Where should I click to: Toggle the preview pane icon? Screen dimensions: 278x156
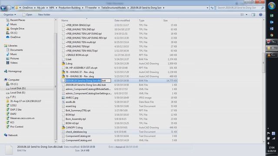tap(253, 15)
